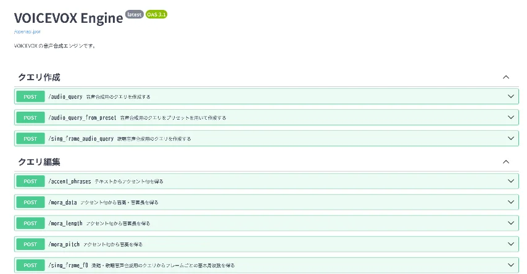Viewport: 527px width, 274px height.
Task: Click the 歌唱音声合成用のクエリを作成する description
Action: 154,138
